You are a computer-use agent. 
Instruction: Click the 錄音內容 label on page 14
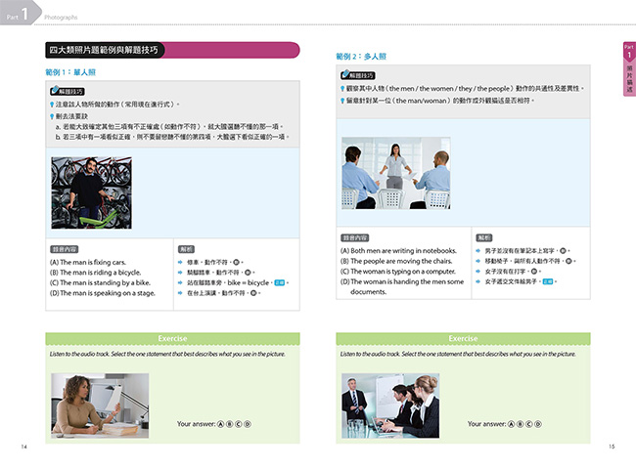point(64,249)
